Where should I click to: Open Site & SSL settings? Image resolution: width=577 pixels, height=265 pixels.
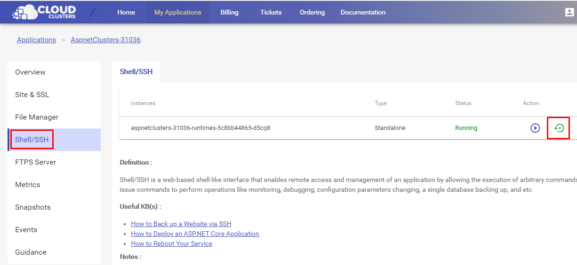[32, 95]
